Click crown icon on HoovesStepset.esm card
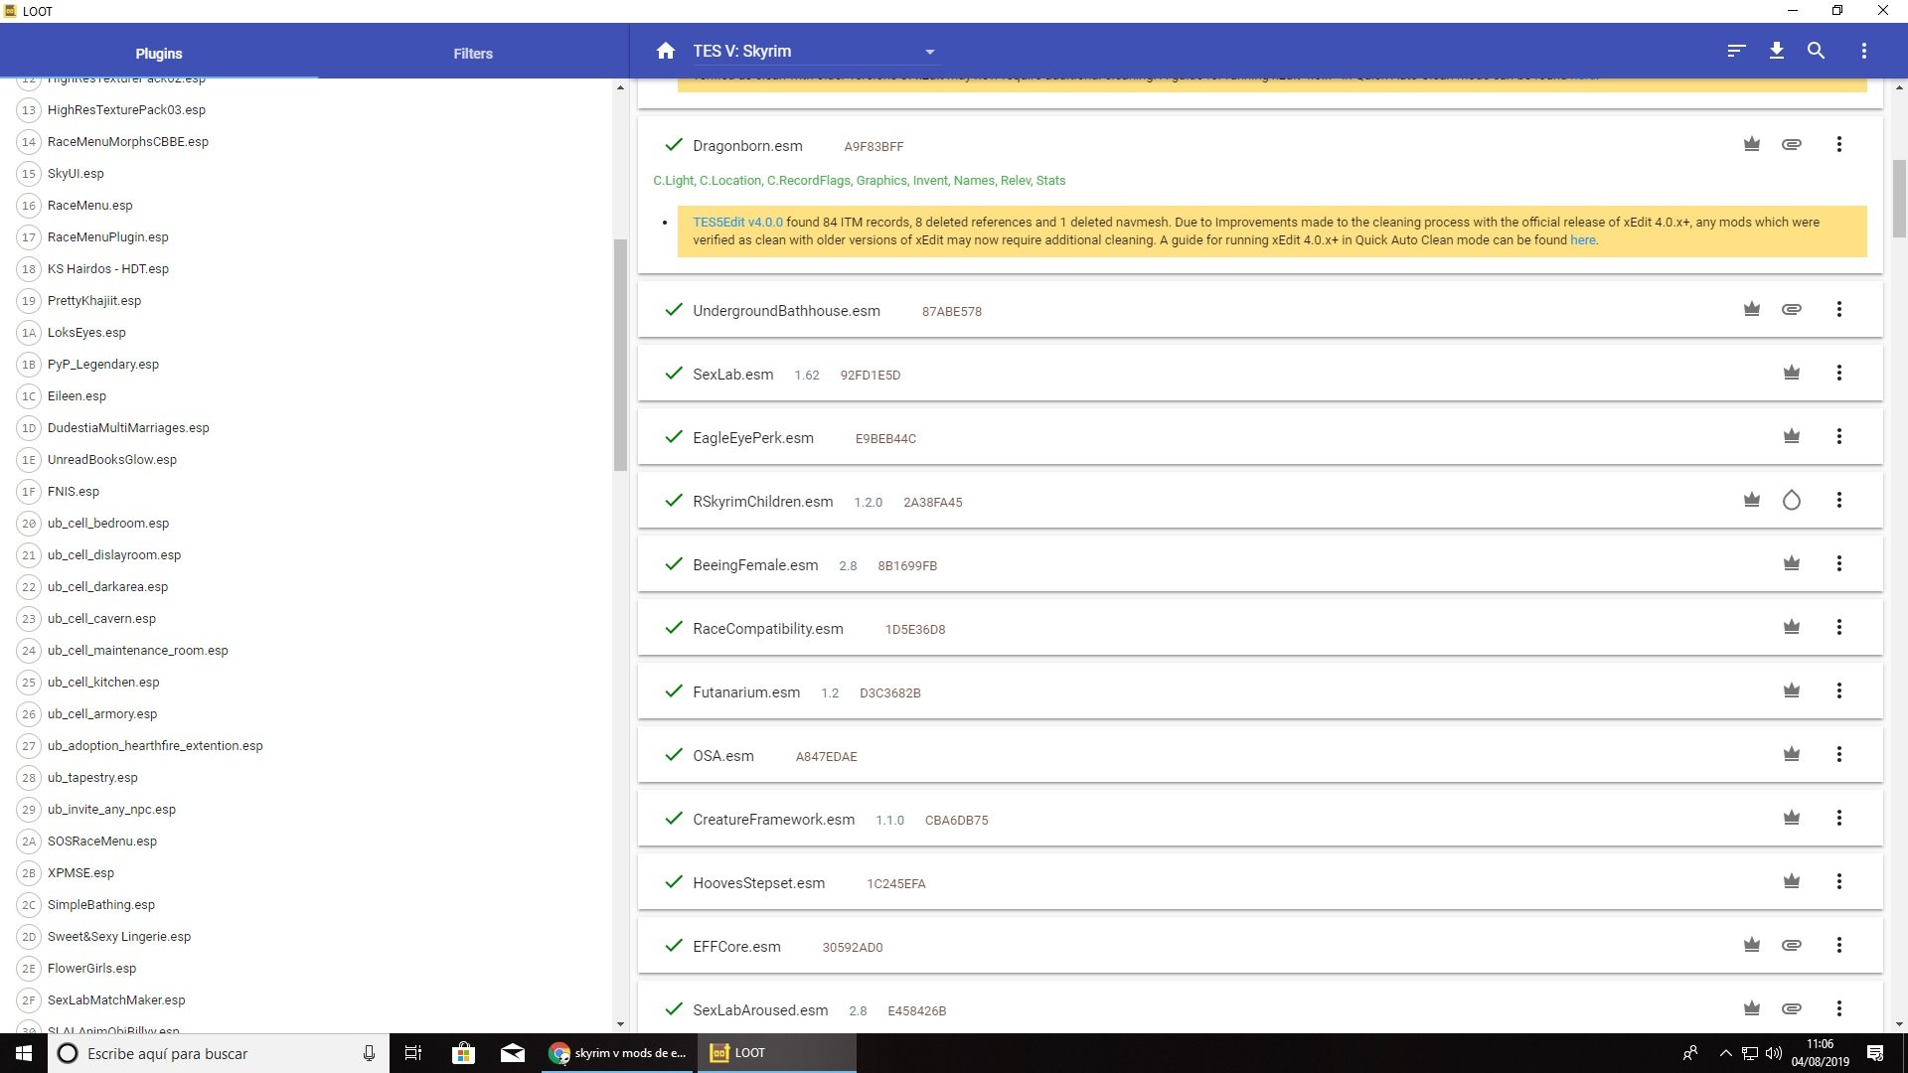The height and width of the screenshot is (1073, 1908). pyautogui.click(x=1792, y=881)
